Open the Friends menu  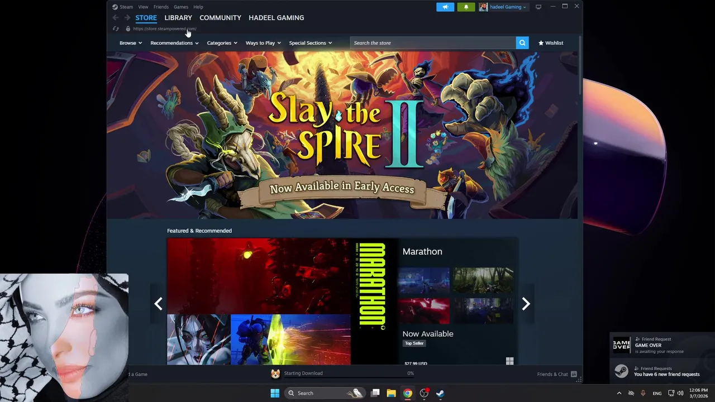161,7
